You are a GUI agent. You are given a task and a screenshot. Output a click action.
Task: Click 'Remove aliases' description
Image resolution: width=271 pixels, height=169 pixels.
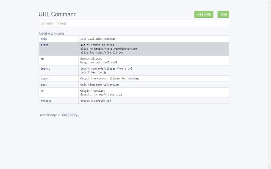[91, 59]
